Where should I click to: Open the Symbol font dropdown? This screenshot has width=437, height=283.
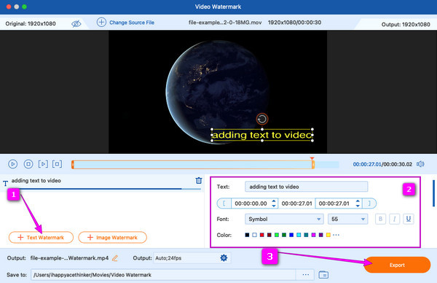[x=284, y=219]
